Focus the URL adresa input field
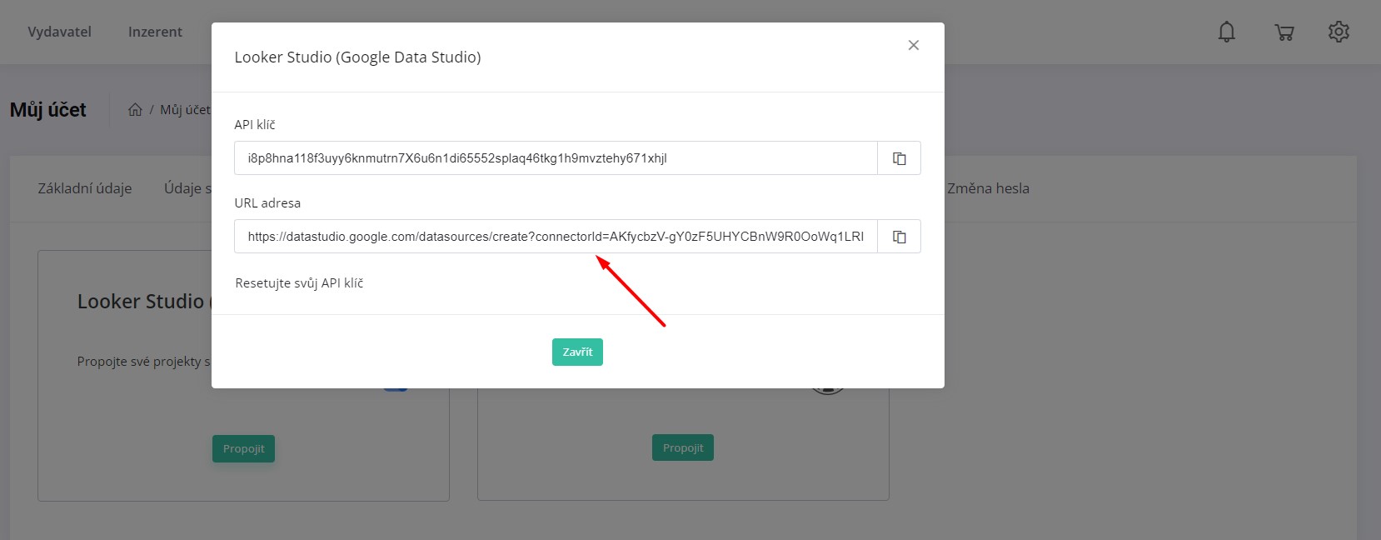Screen dimensions: 1381x540 coord(556,237)
